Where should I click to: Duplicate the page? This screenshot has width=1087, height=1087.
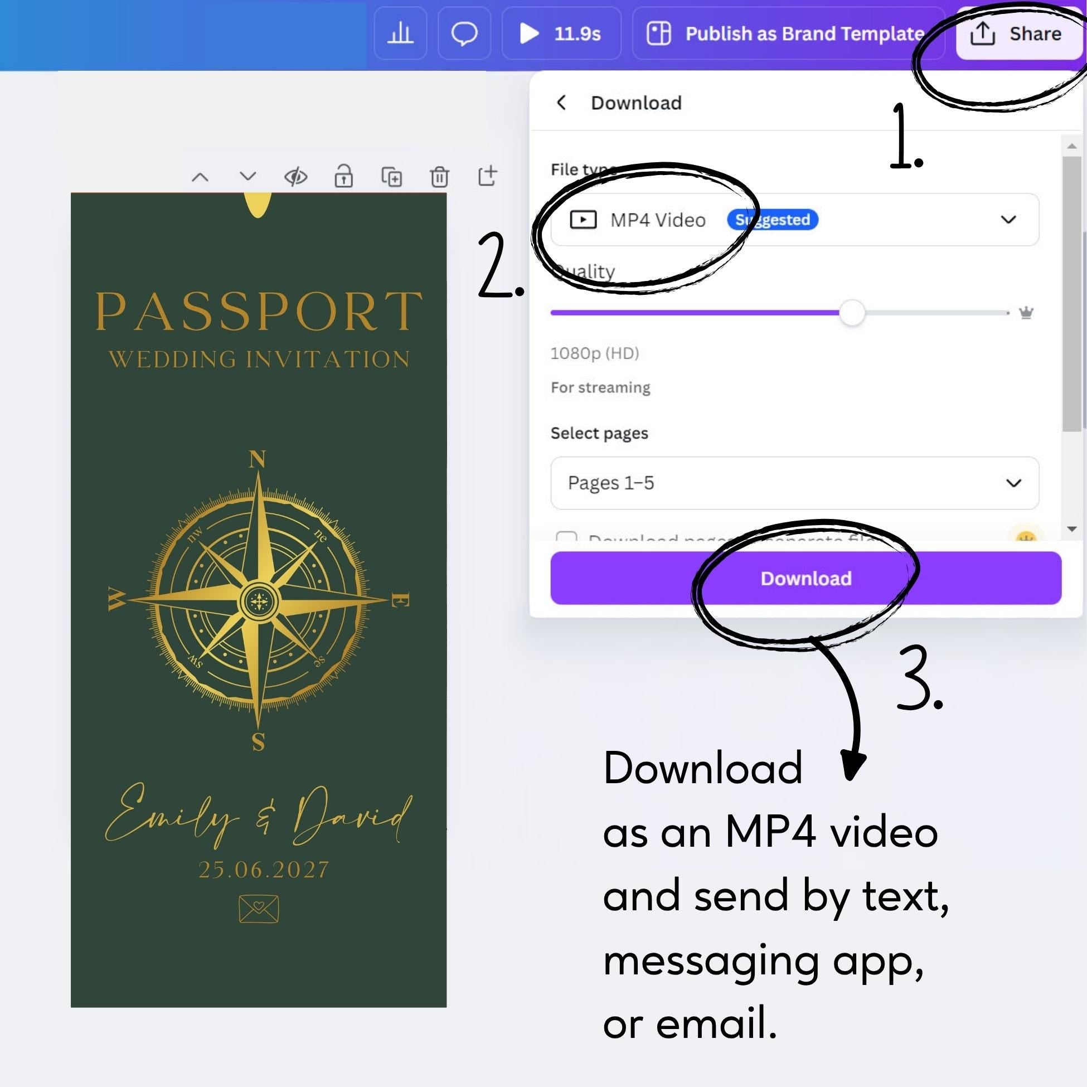(x=391, y=177)
